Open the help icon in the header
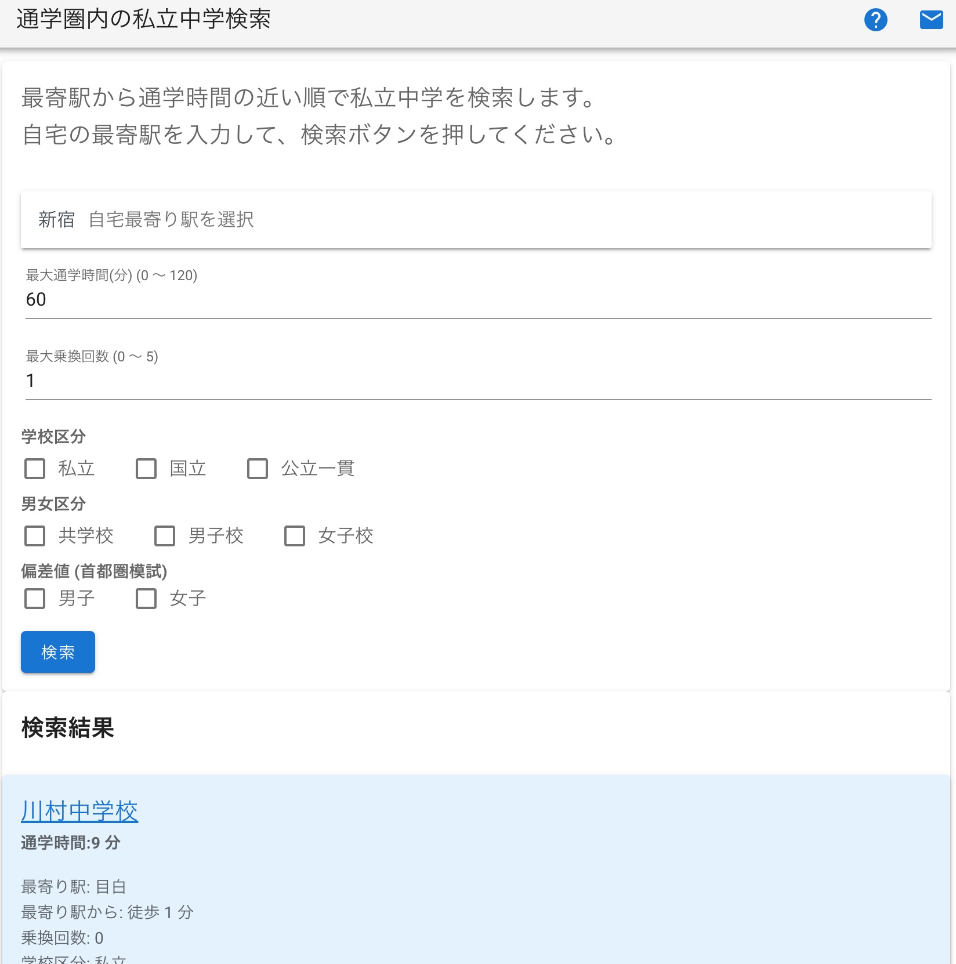This screenshot has width=956, height=964. (x=876, y=20)
